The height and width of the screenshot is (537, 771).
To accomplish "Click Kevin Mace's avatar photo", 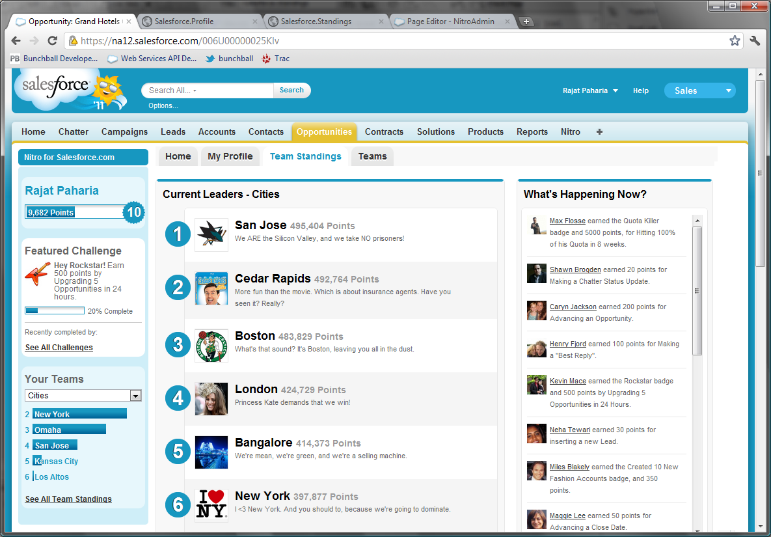I will pyautogui.click(x=537, y=385).
